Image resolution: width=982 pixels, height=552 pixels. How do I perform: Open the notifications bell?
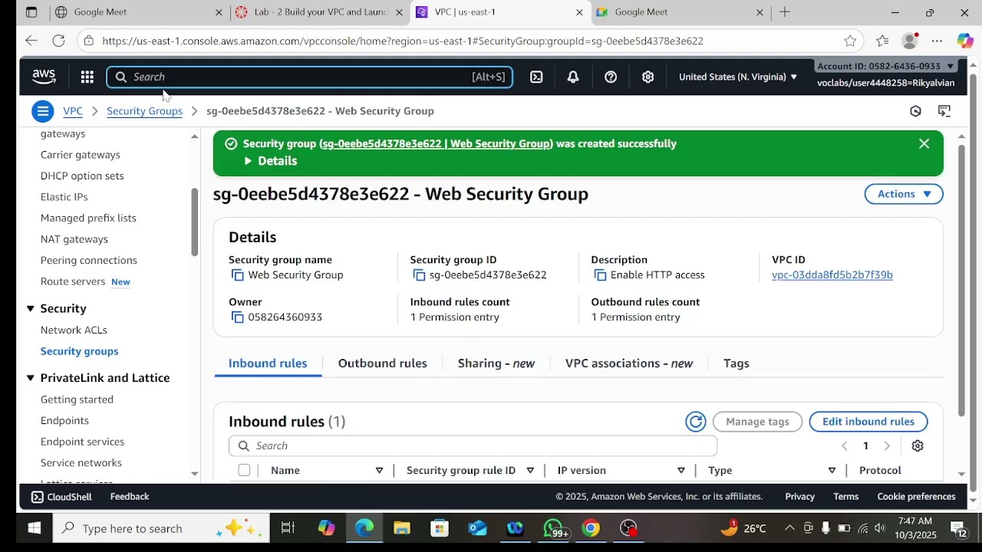pyautogui.click(x=573, y=77)
